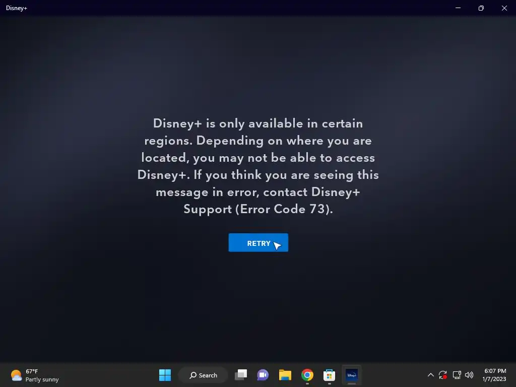Restore down the Disney+ window
The image size is (516, 387).
481,8
